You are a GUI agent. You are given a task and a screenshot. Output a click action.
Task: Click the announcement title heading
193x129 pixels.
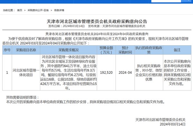pyautogui.click(x=96, y=21)
